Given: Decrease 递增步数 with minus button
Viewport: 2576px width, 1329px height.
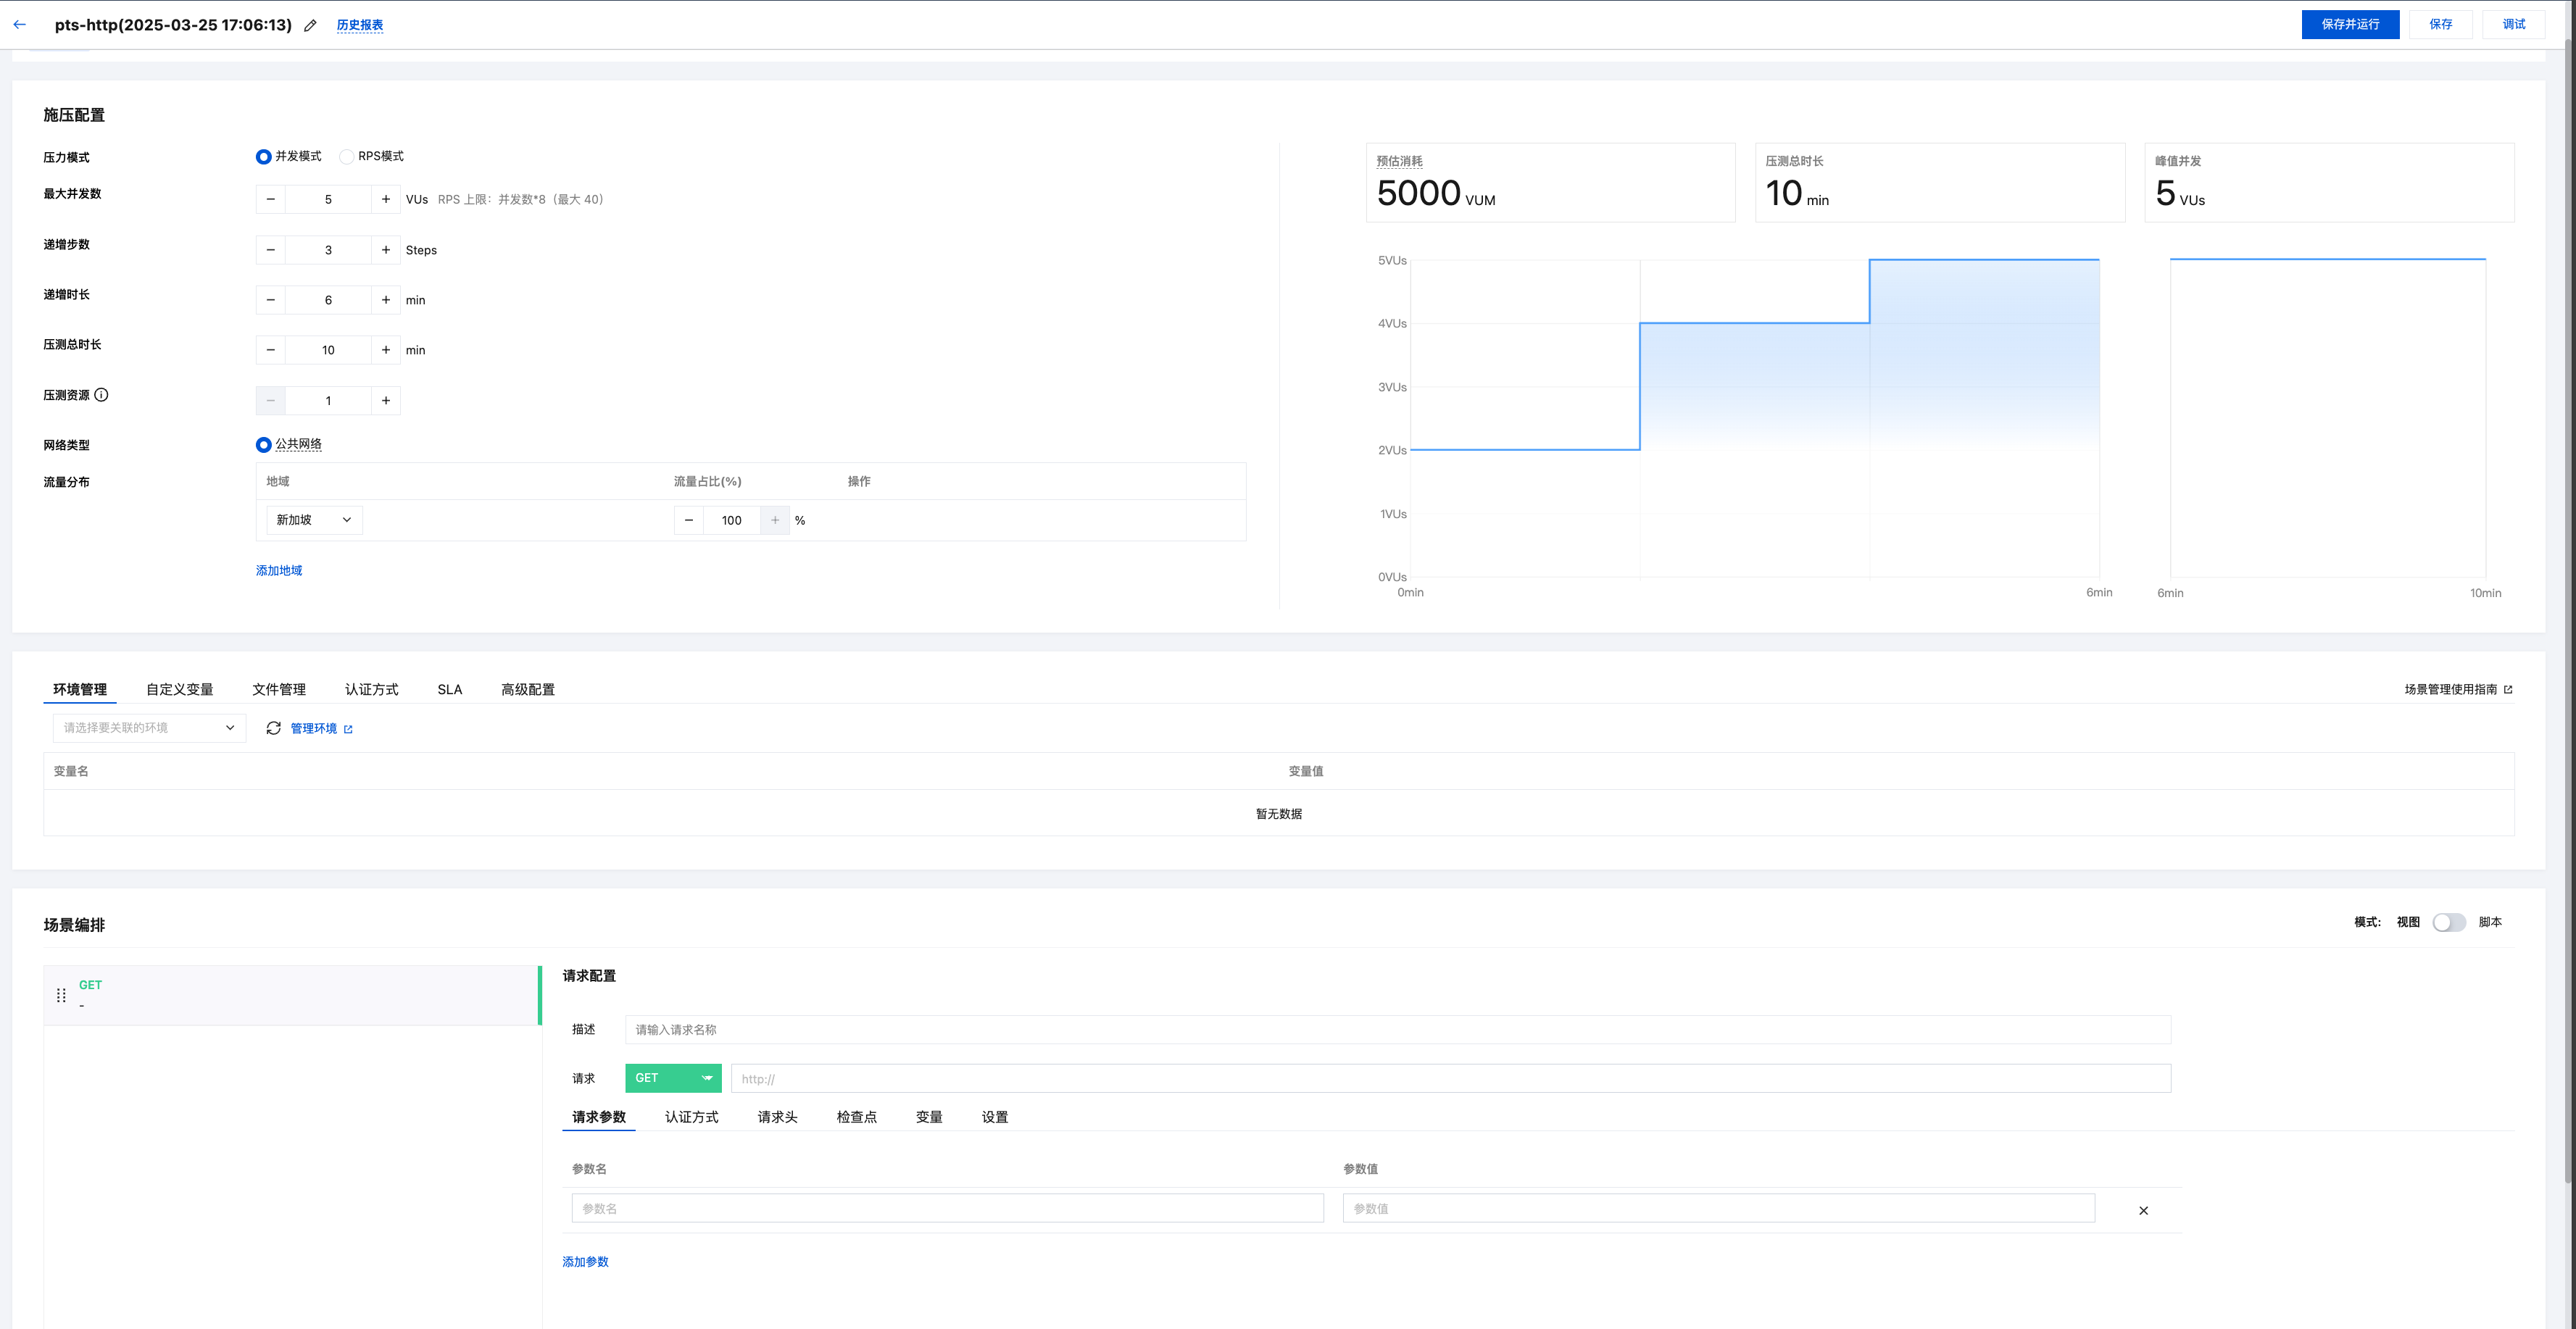Looking at the screenshot, I should tap(270, 250).
